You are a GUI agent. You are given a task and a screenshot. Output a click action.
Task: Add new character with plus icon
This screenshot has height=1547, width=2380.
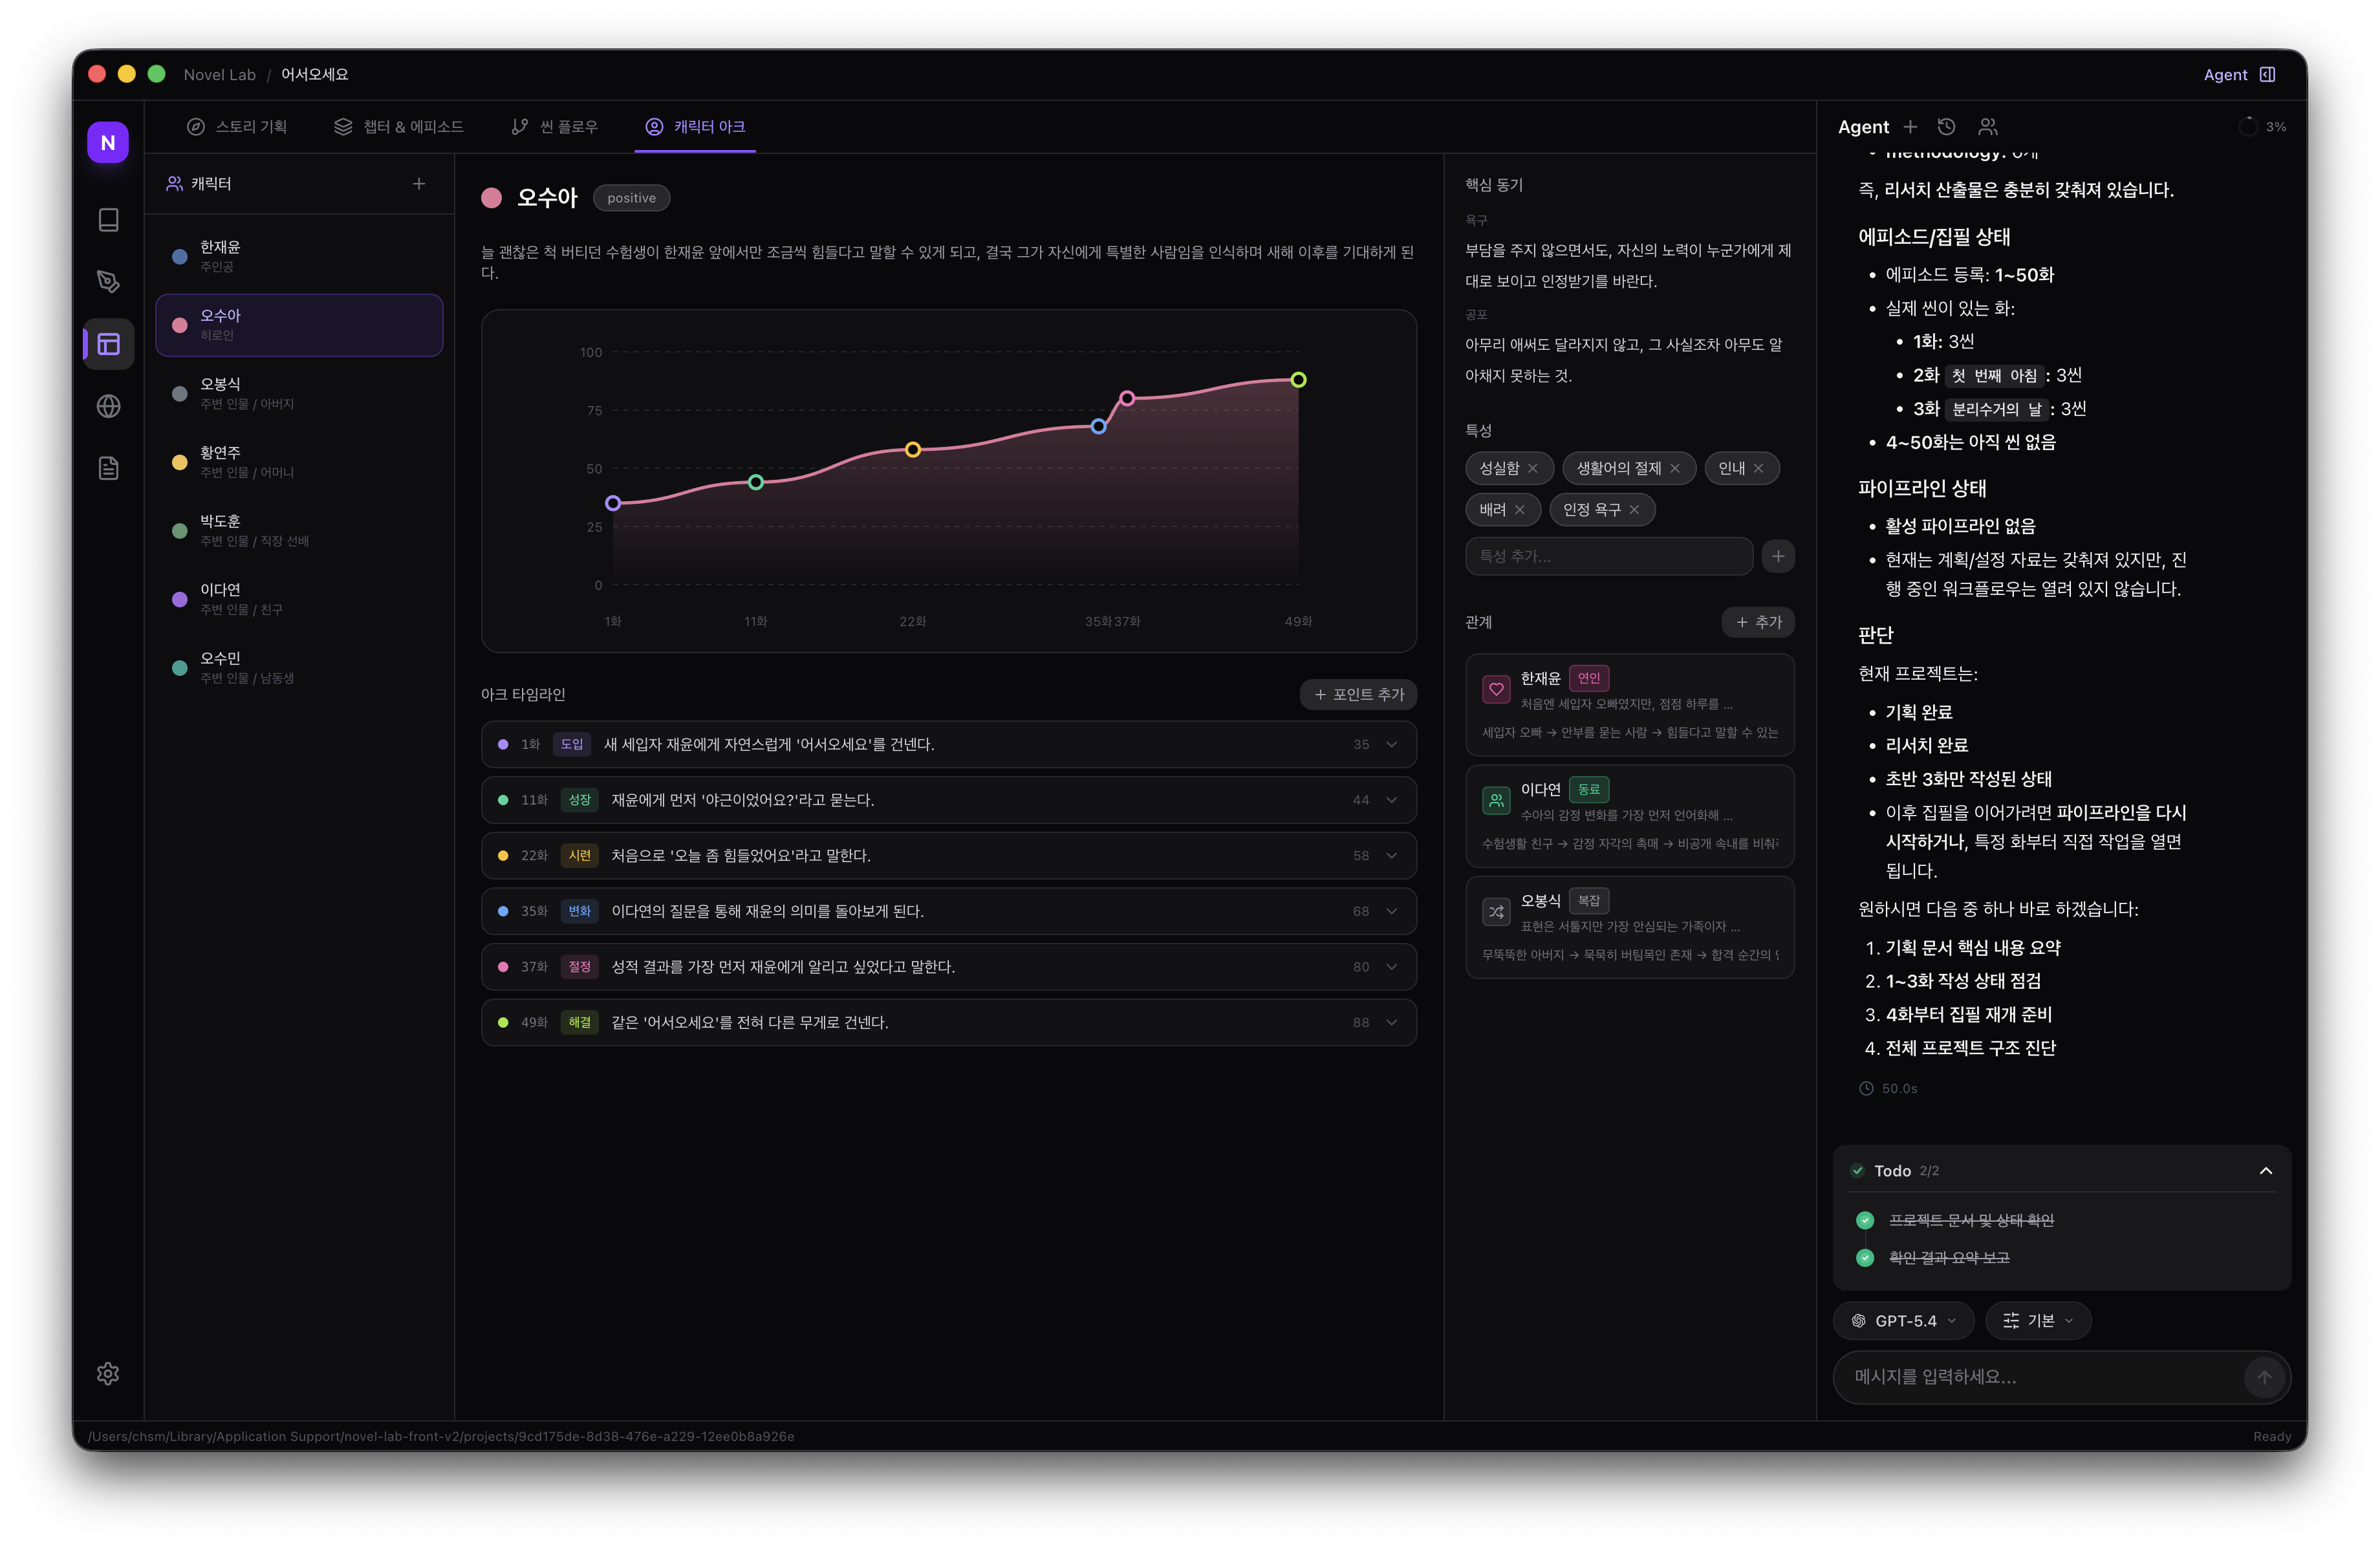[x=419, y=184]
